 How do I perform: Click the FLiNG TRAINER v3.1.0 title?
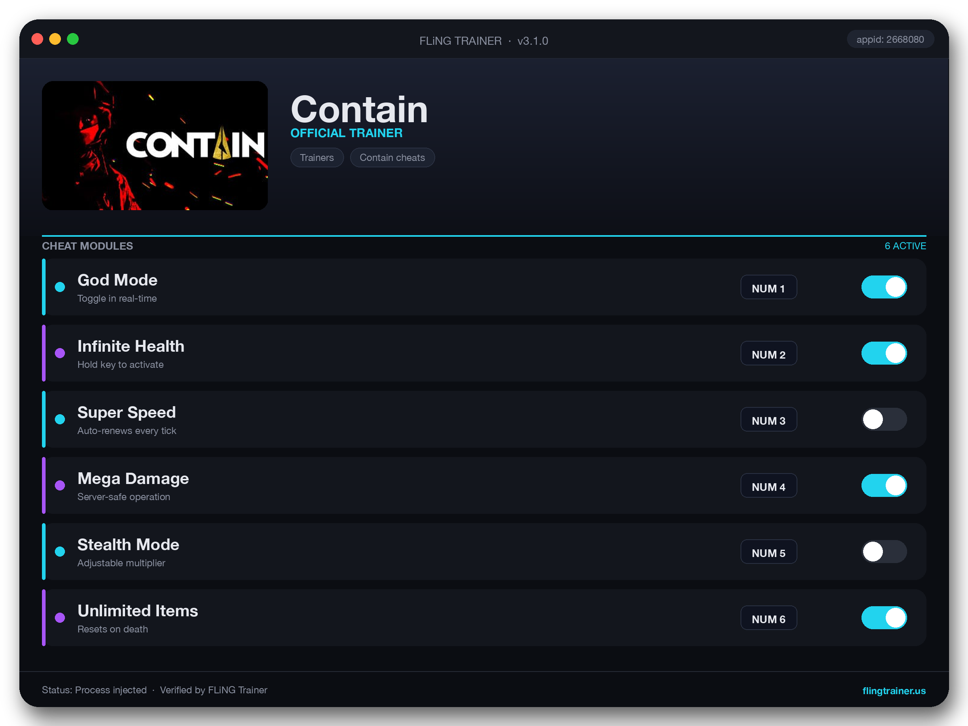point(484,41)
